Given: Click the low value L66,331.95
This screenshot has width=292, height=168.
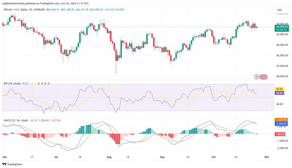Looking at the screenshot, I should pos(82,9).
